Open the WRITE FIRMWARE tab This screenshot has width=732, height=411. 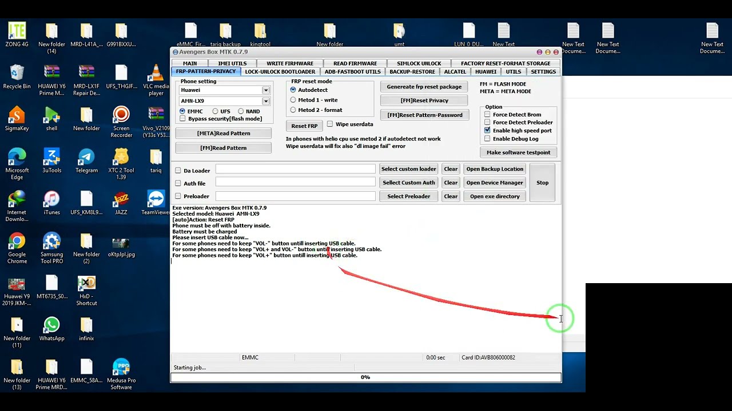290,63
